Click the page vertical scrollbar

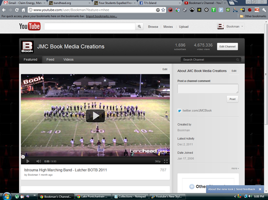(x=266, y=75)
